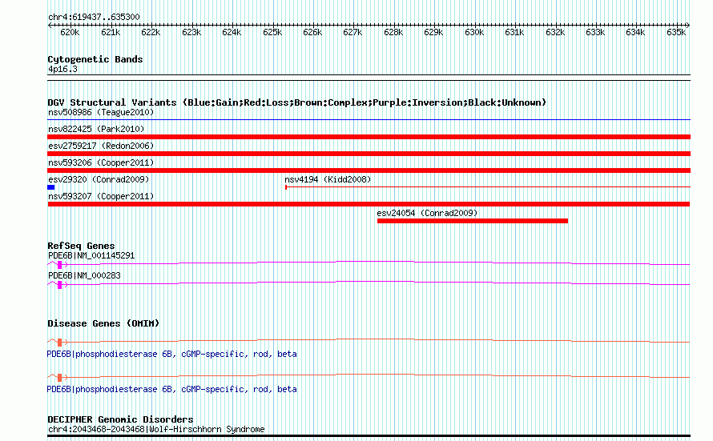The width and height of the screenshot is (713, 441).
Task: Click the Disease Genes (OMIM) track title
Action: pyautogui.click(x=103, y=323)
